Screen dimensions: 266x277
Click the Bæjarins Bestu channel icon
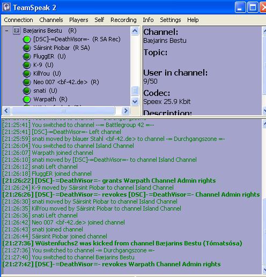[x=17, y=31]
